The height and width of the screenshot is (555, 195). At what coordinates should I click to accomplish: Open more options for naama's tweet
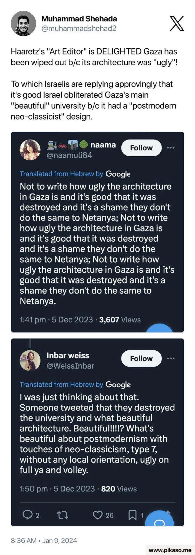click(171, 148)
